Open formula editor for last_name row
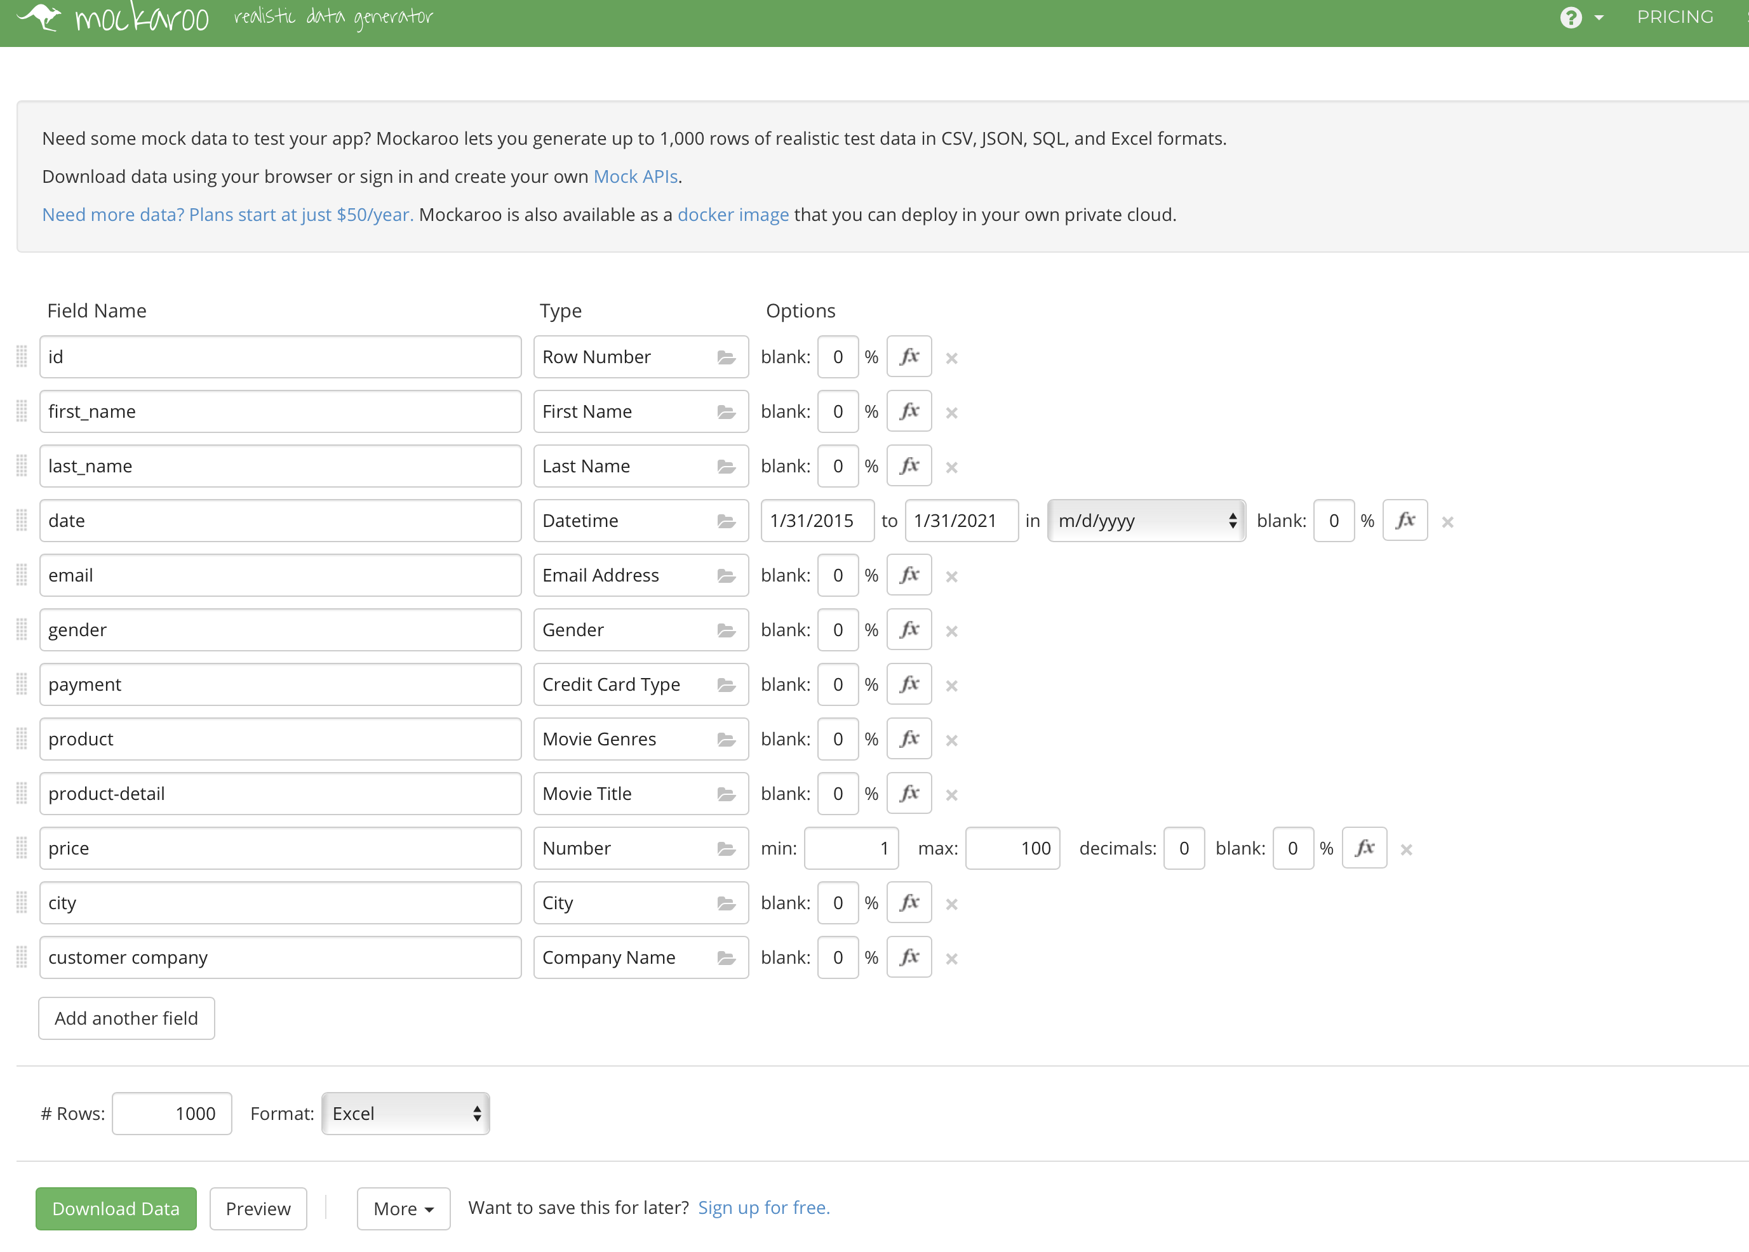1749x1252 pixels. [909, 467]
